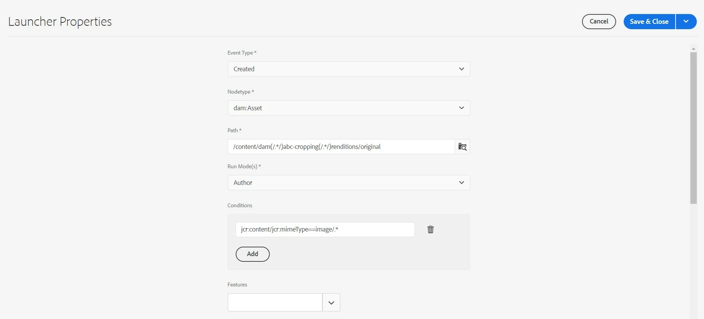Click into the Features text box
This screenshot has width=704, height=319.
275,302
